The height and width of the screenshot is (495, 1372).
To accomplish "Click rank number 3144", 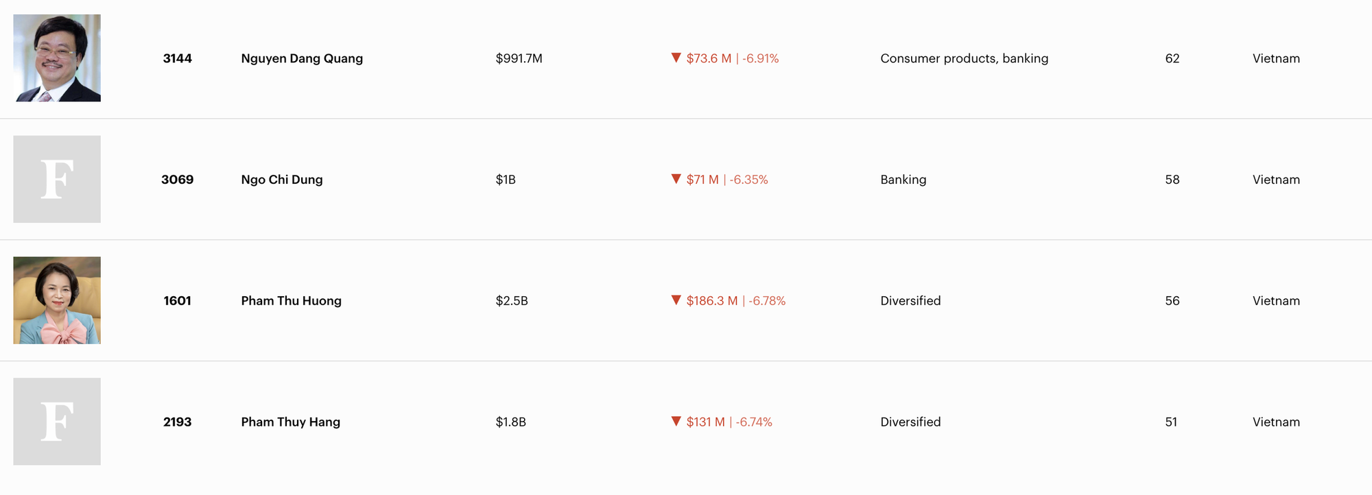I will [178, 58].
